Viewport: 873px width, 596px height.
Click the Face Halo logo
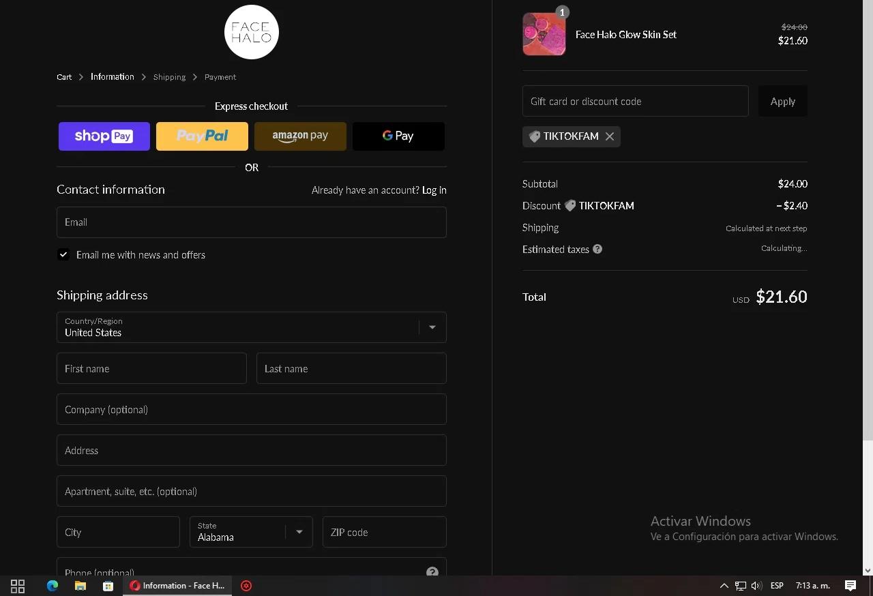pyautogui.click(x=252, y=32)
